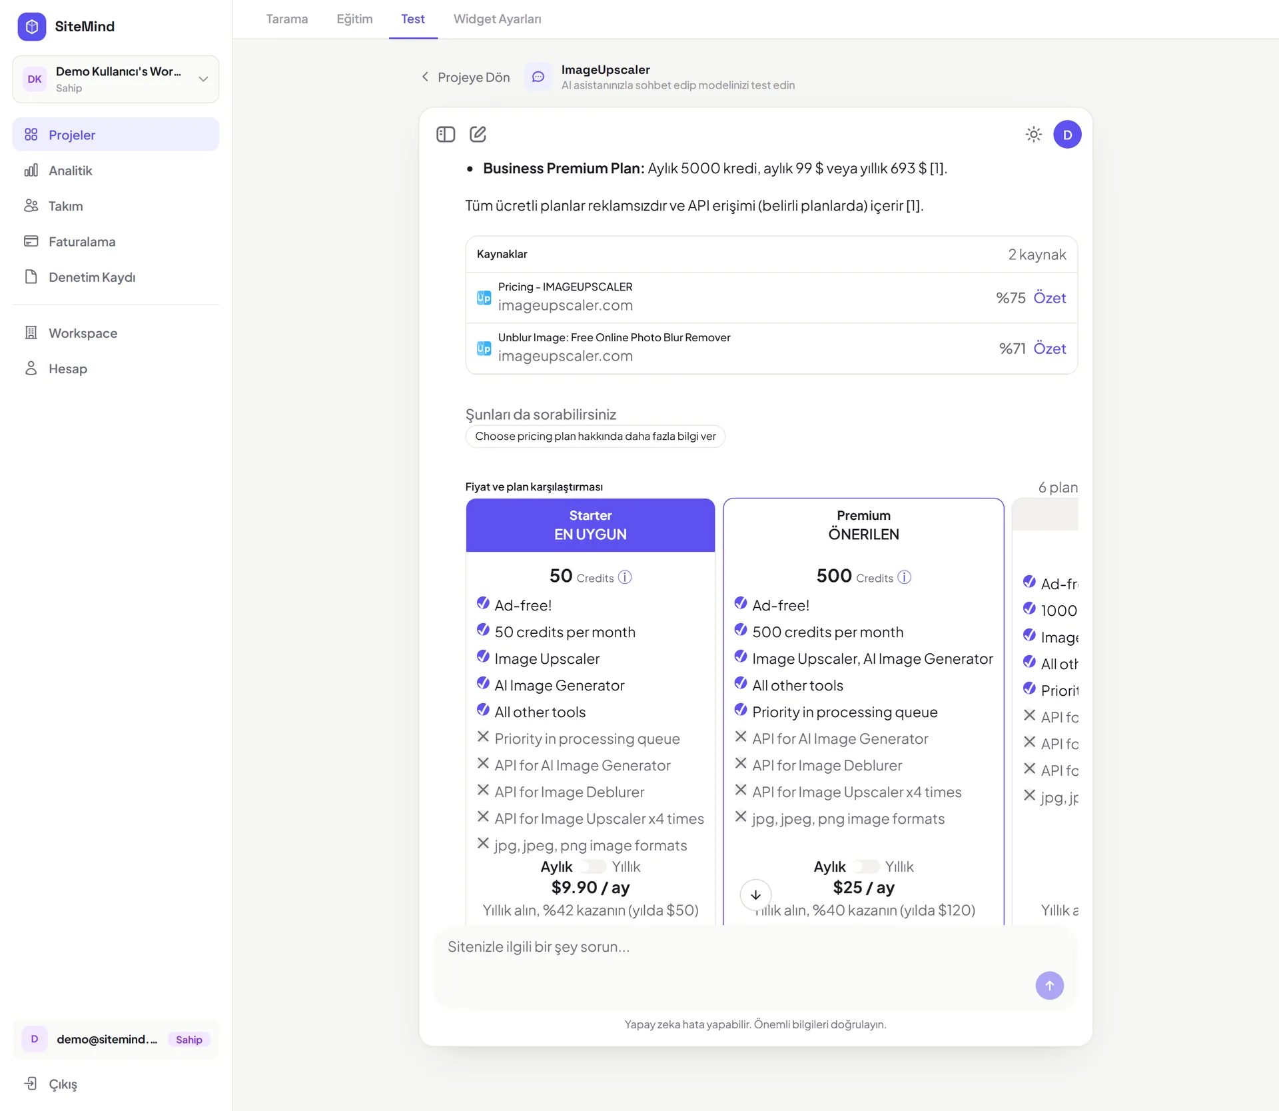Go to the Takım page
The height and width of the screenshot is (1111, 1279).
[x=116, y=206]
